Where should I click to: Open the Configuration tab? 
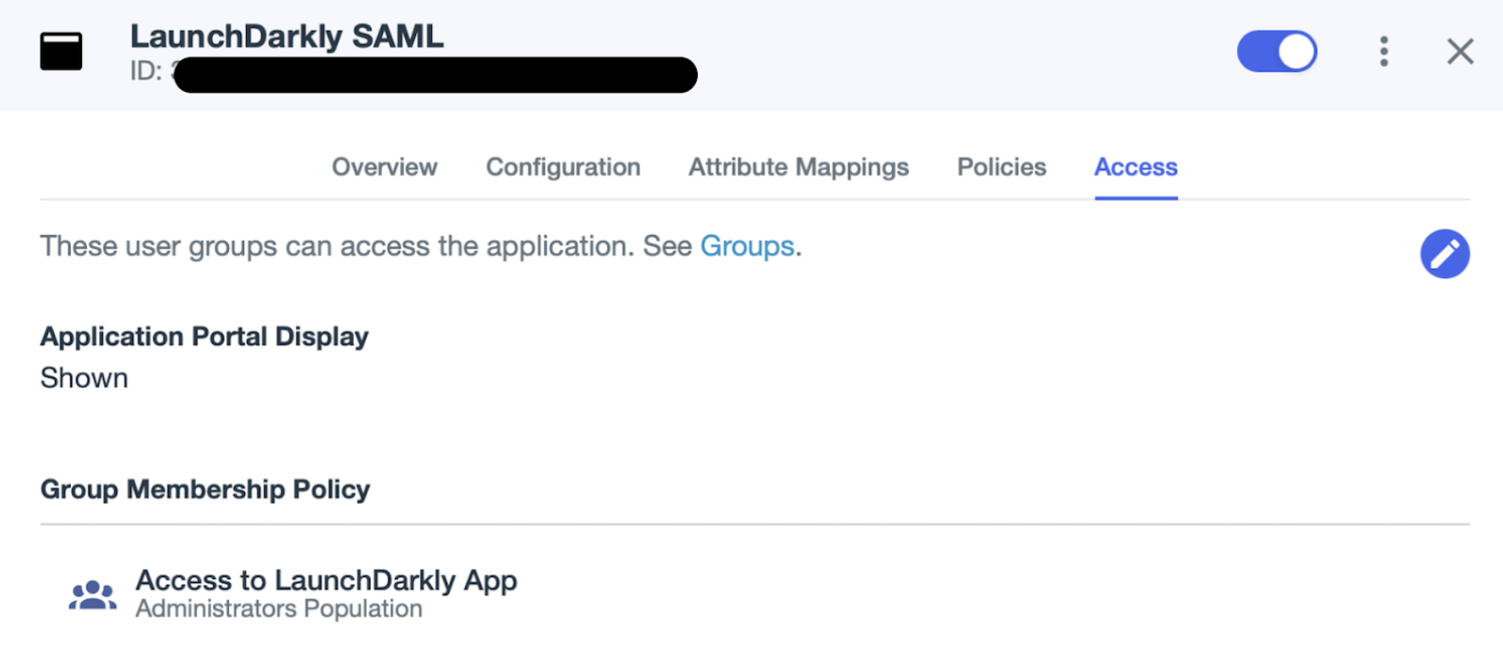tap(563, 167)
